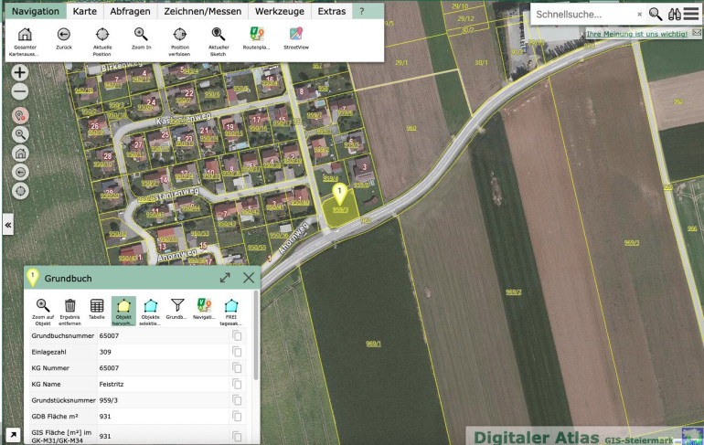Click 'Ihre Meinung ist uns wichtig!' link
The image size is (704, 445).
tap(637, 34)
